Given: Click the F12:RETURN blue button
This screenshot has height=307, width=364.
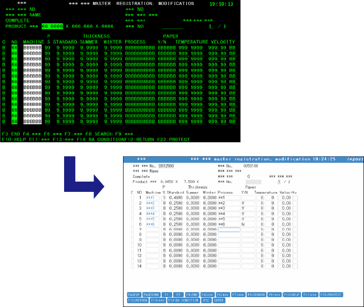Looking at the screenshot, I should [138, 300].
